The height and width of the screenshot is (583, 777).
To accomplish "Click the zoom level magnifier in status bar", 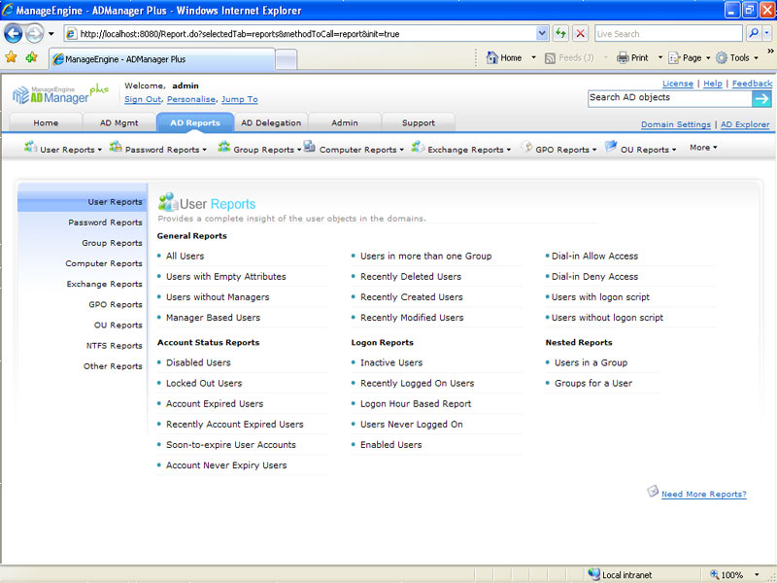I will (715, 574).
